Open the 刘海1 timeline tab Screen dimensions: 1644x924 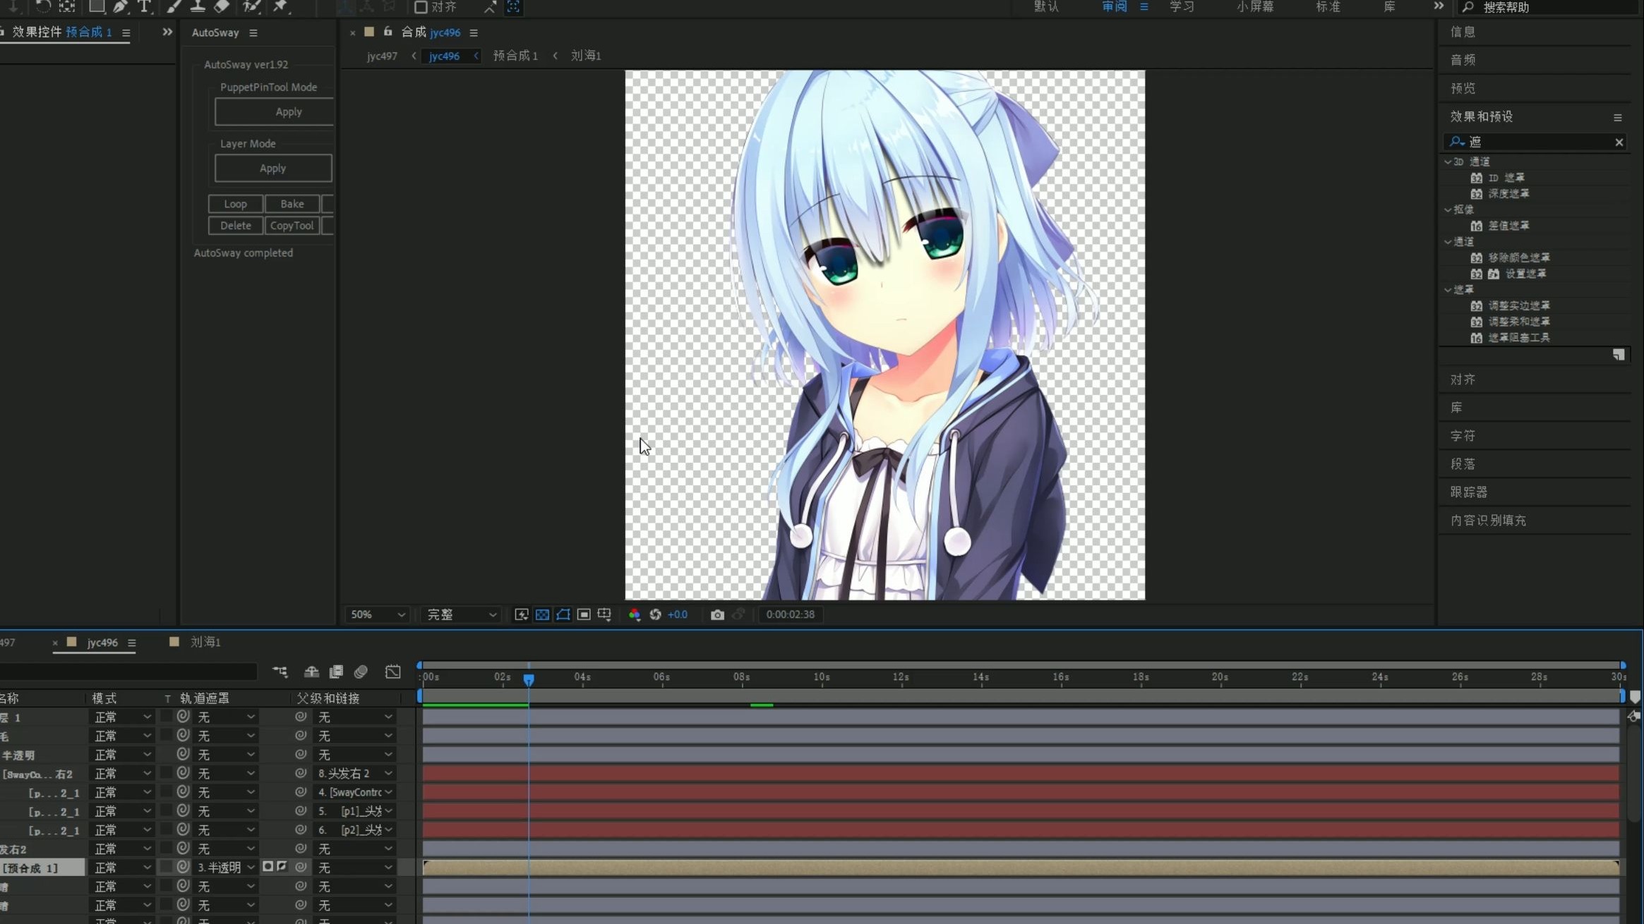coord(205,642)
